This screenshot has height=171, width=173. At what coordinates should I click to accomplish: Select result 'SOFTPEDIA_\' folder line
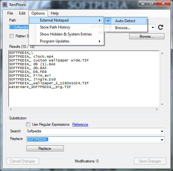click(x=21, y=53)
